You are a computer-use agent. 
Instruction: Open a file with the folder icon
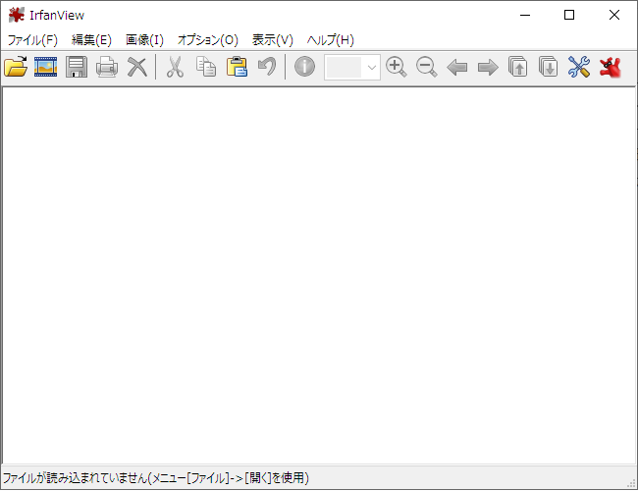pyautogui.click(x=16, y=67)
